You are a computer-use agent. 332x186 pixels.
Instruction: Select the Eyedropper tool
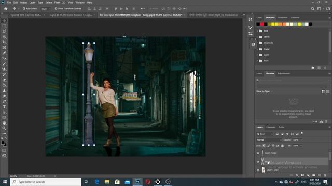[4, 53]
